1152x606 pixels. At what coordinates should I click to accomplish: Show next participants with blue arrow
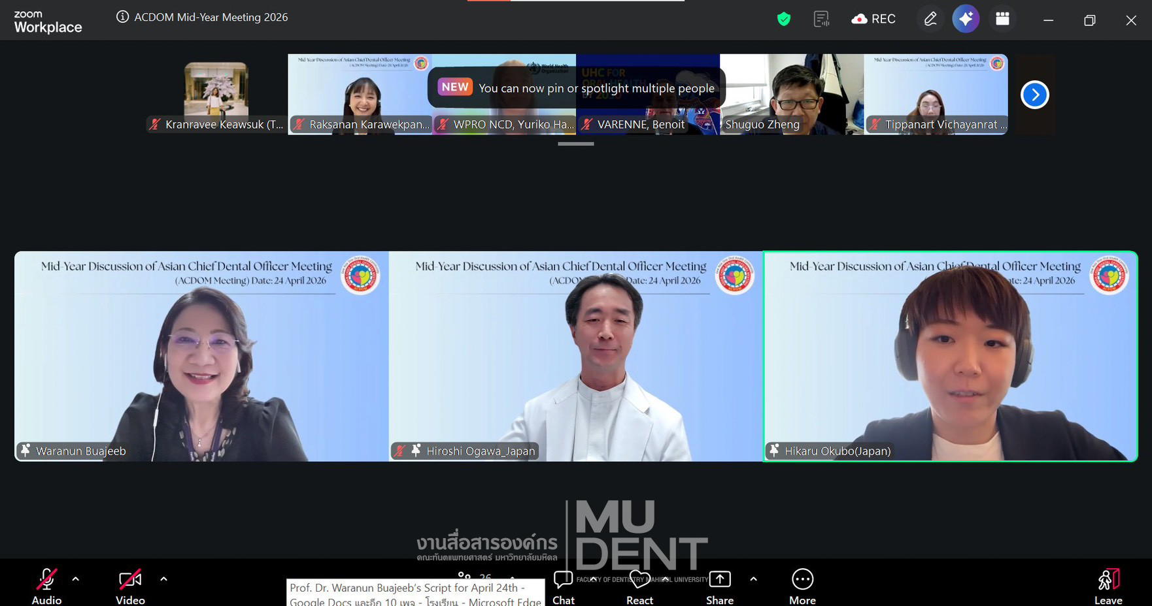click(x=1034, y=95)
